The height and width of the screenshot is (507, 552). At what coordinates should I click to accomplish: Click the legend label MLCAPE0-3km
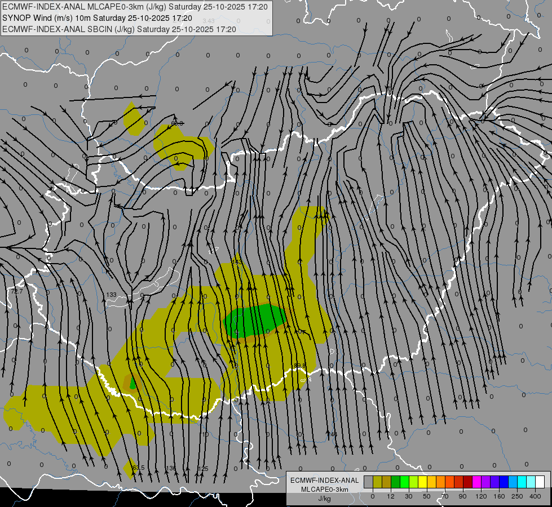[325, 490]
